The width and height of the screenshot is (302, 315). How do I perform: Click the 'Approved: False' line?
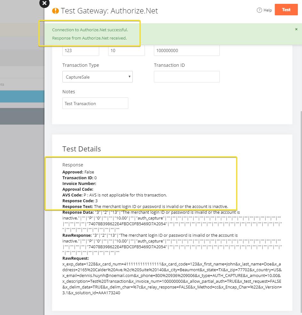(x=78, y=172)
